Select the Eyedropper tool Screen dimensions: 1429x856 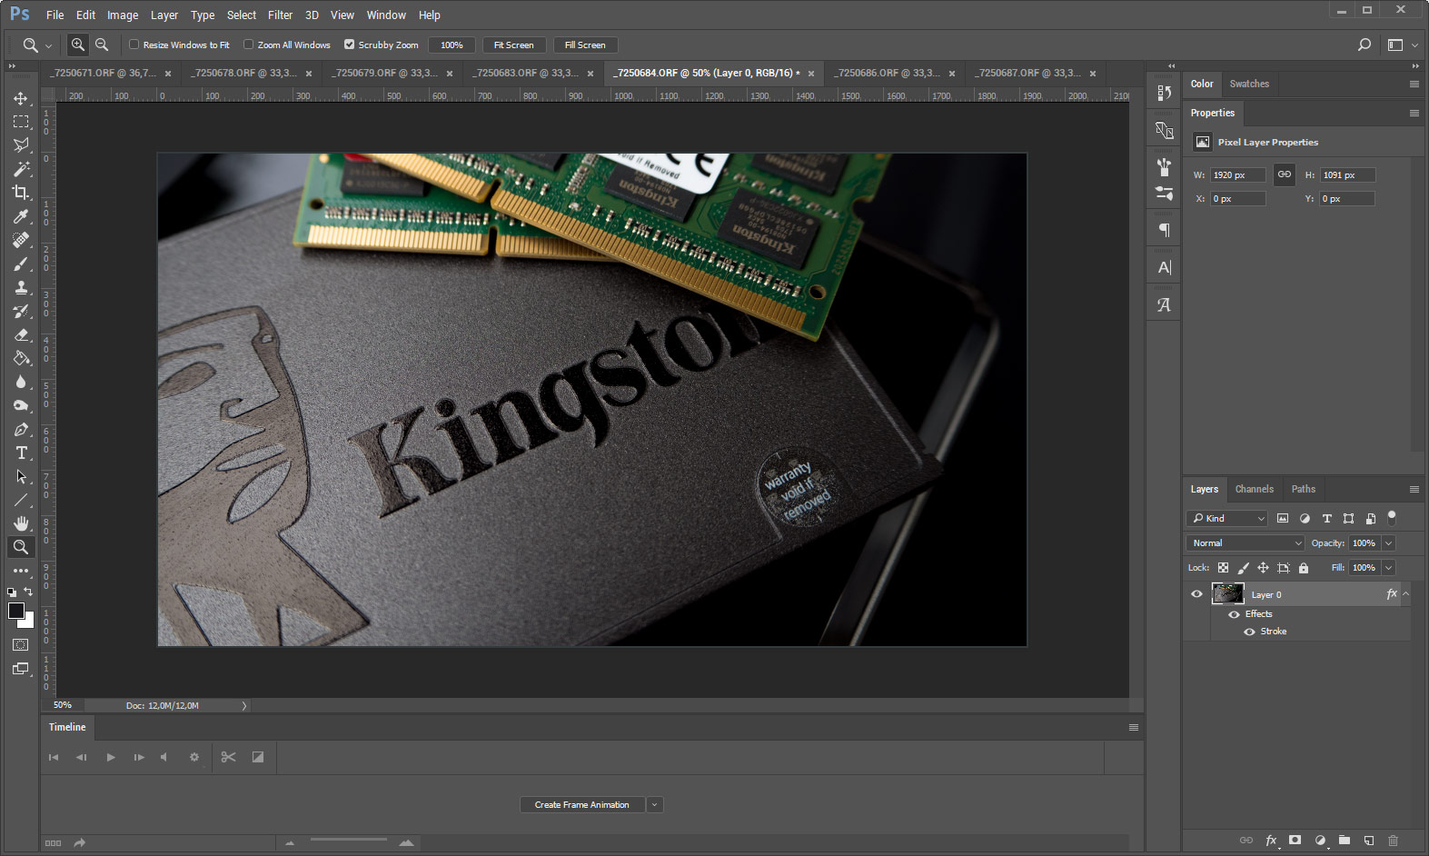pyautogui.click(x=21, y=216)
